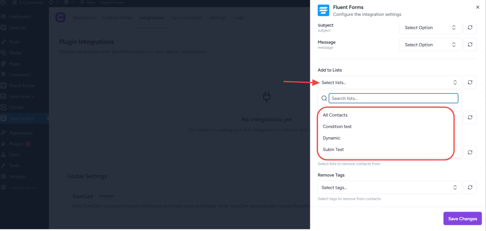Refresh the Remove Tags options
The width and height of the screenshot is (486, 231).
click(470, 187)
